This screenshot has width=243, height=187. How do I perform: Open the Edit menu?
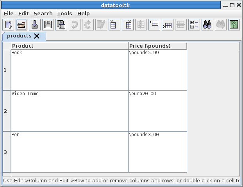coord(23,13)
